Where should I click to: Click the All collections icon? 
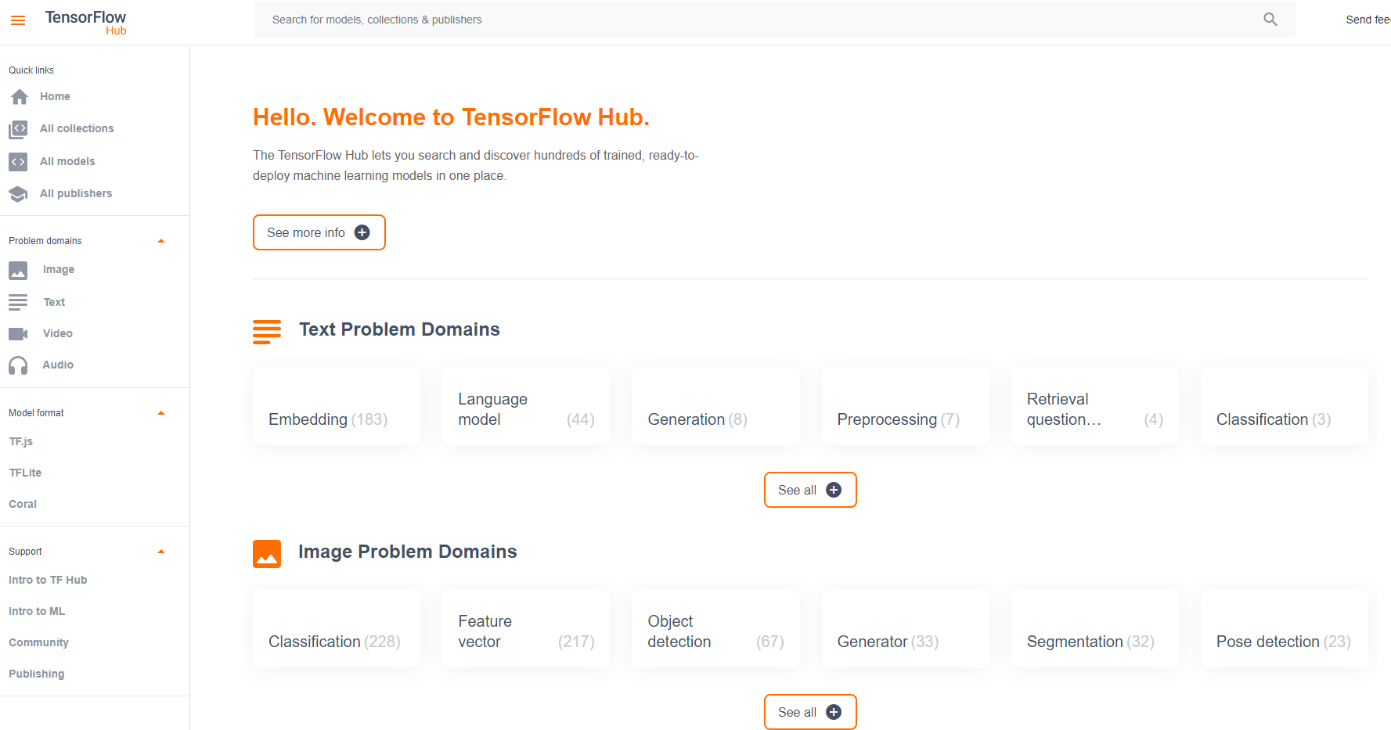[18, 129]
